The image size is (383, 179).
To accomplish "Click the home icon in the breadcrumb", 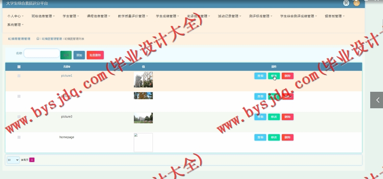I will pos(38,38).
